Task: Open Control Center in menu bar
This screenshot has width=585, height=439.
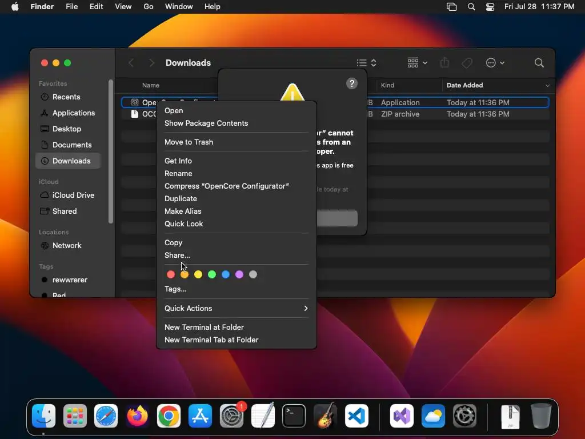Action: 490,7
